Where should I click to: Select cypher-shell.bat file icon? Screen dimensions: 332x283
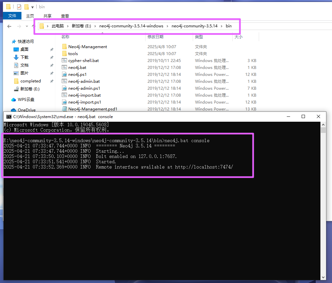(64, 61)
